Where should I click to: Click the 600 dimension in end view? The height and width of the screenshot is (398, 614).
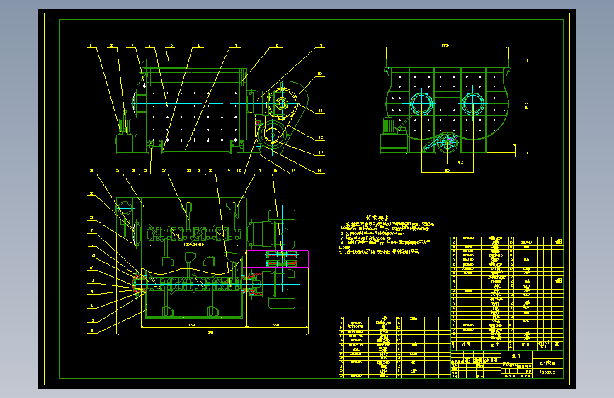447,171
